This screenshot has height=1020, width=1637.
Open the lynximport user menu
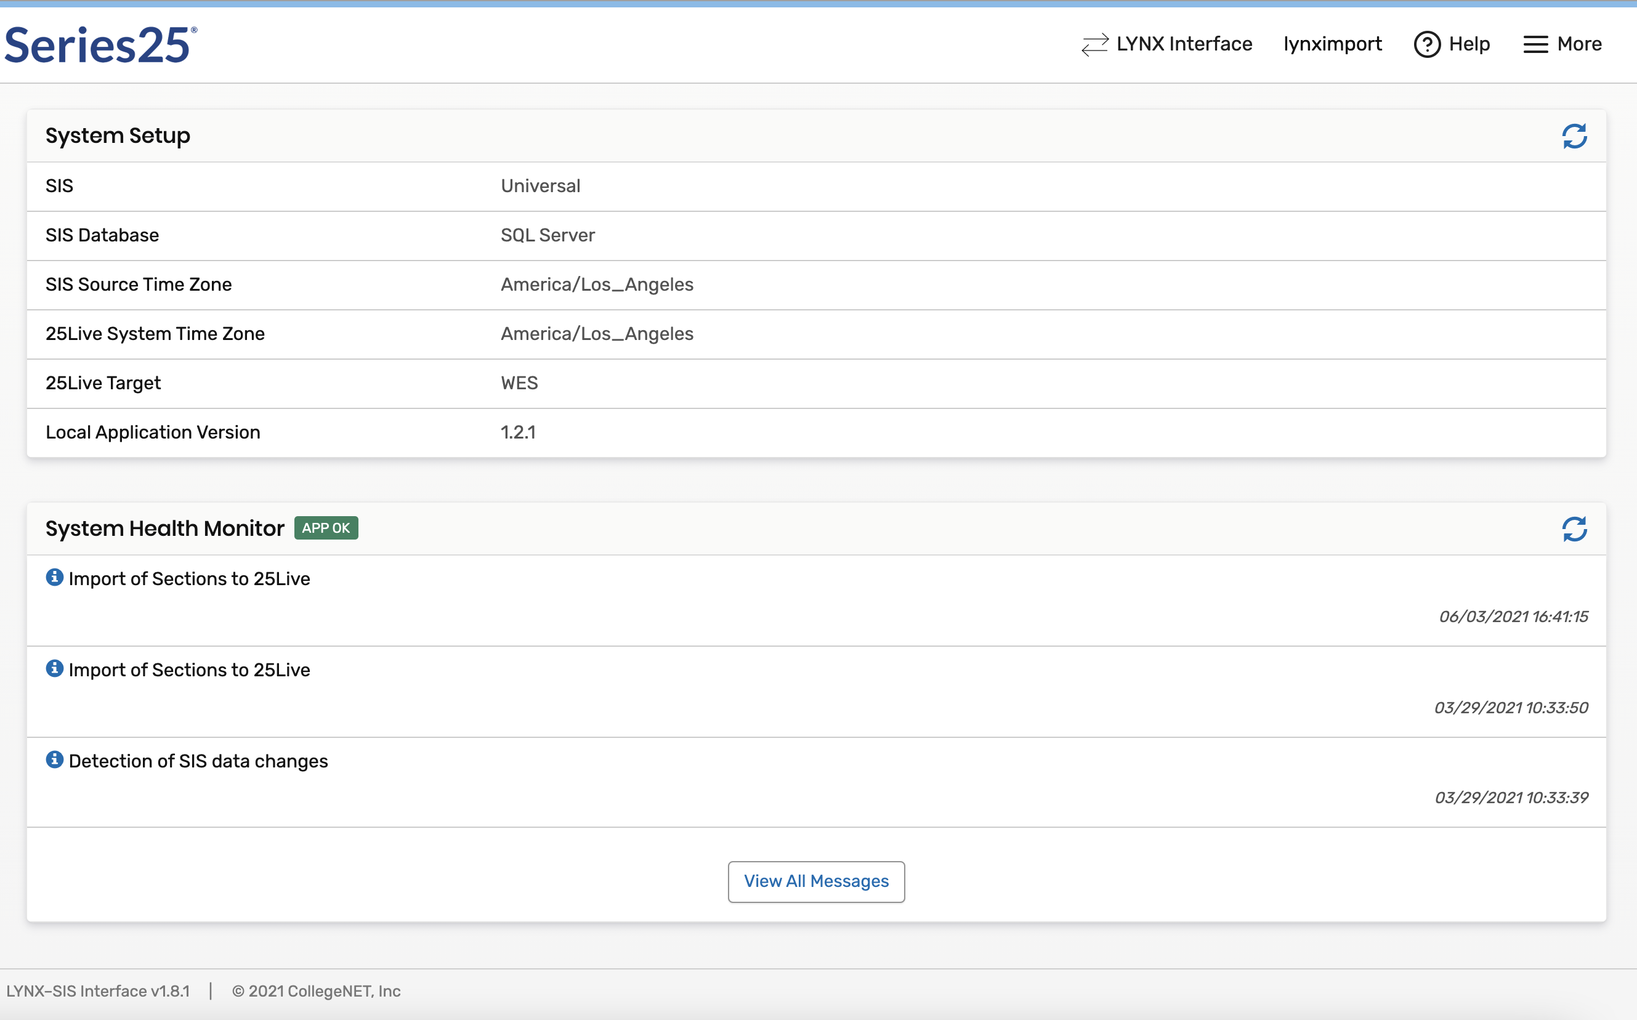[1332, 44]
